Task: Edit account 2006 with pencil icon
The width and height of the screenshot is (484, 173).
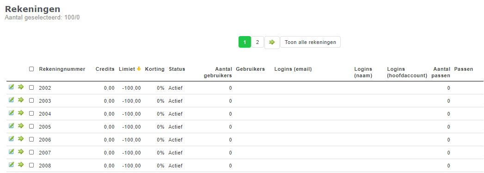Action: pyautogui.click(x=12, y=139)
